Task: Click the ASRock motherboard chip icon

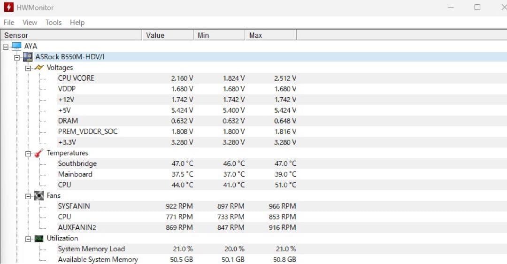Action: tap(28, 57)
